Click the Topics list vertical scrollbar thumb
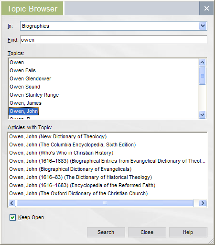 coord(202,76)
